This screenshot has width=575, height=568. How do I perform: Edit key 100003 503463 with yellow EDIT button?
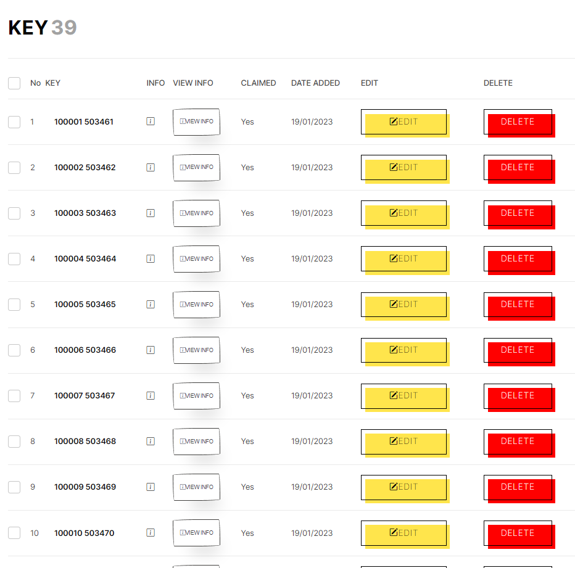click(405, 215)
